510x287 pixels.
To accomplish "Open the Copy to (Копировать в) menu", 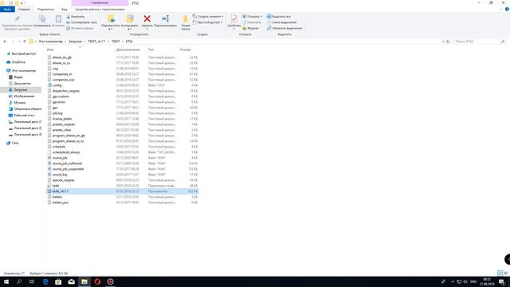I will (x=130, y=22).
